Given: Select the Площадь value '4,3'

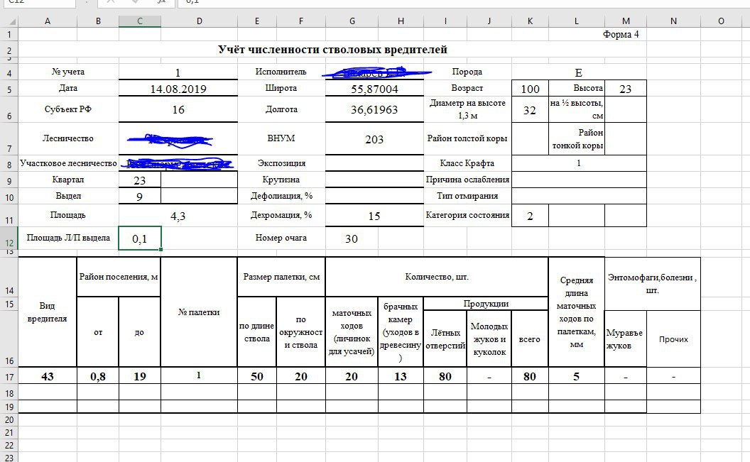Looking at the screenshot, I should pyautogui.click(x=178, y=216).
